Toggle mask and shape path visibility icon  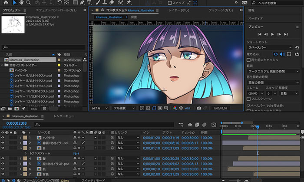point(154,108)
